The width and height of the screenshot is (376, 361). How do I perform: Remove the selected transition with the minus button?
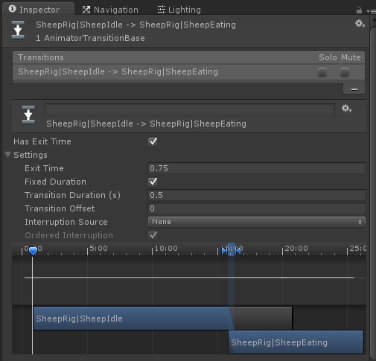[354, 89]
